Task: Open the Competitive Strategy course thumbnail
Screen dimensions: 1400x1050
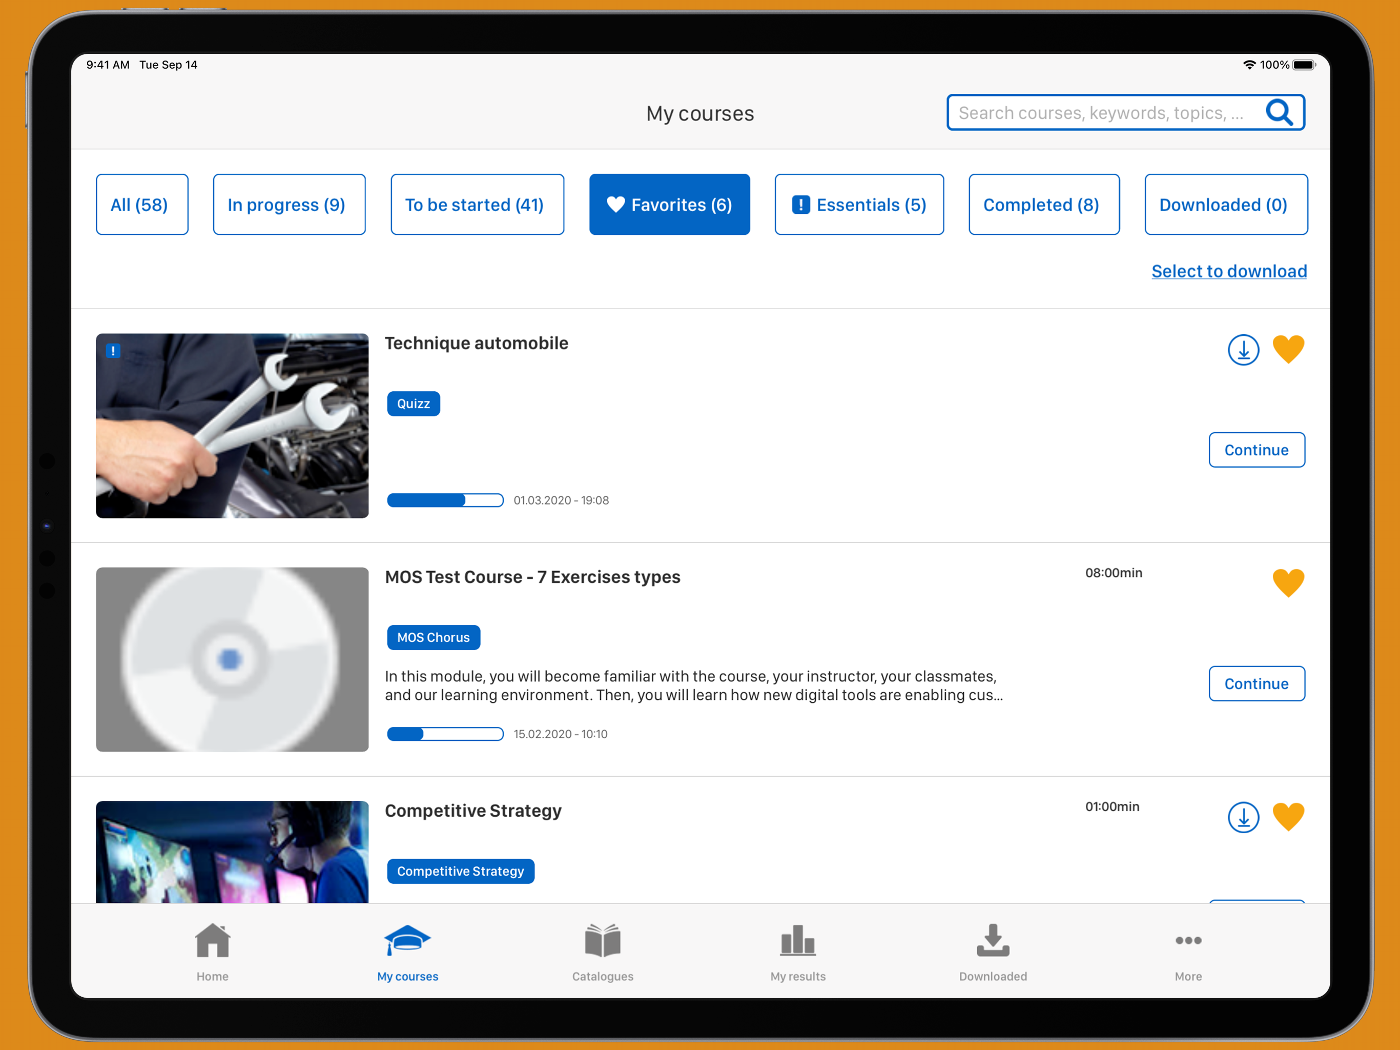Action: coord(232,852)
